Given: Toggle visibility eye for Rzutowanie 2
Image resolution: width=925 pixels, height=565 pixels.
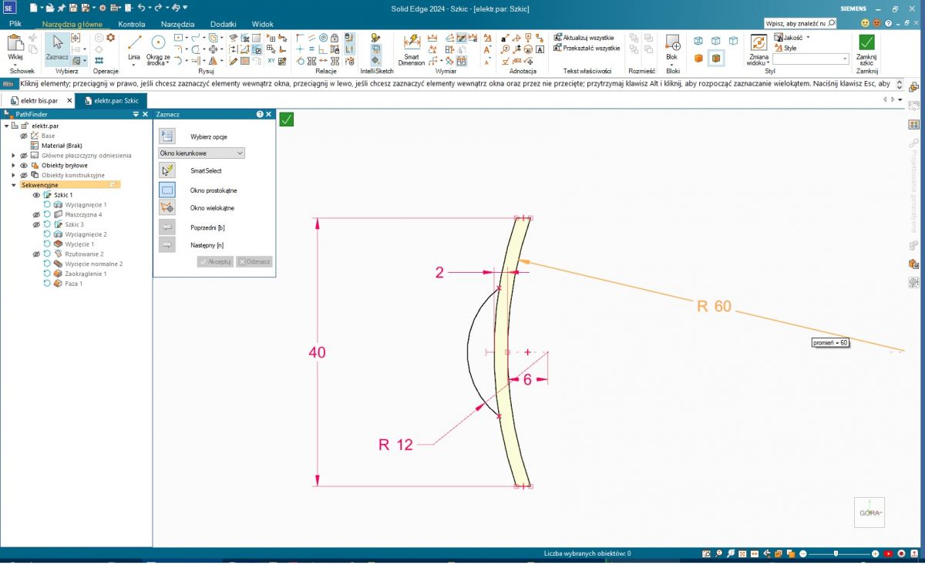Looking at the screenshot, I should click(x=36, y=254).
